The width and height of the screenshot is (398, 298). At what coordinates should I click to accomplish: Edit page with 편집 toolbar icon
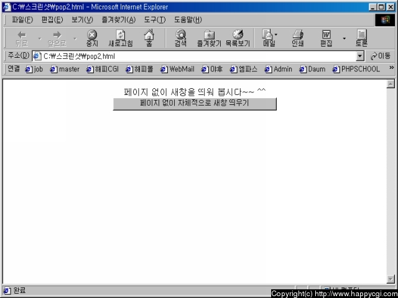(x=326, y=38)
